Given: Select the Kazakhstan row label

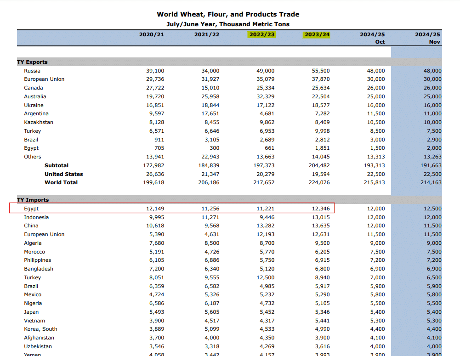Looking at the screenshot, I should (x=39, y=122).
